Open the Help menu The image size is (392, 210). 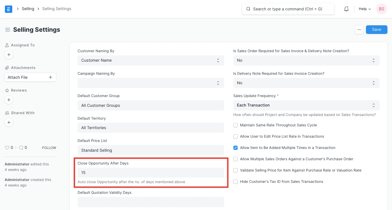click(364, 9)
